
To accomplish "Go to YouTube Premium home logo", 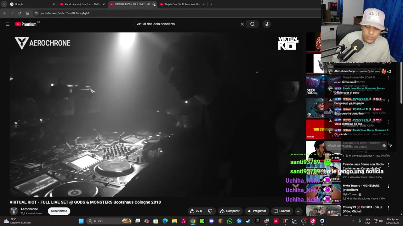I will pos(26,24).
